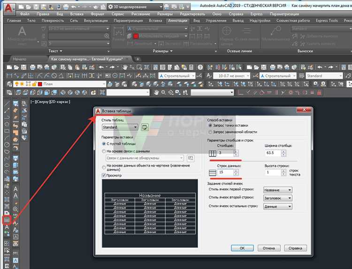352x269 pixels.
Task: Switch to the 'Начало' document tab
Action: click(x=20, y=59)
